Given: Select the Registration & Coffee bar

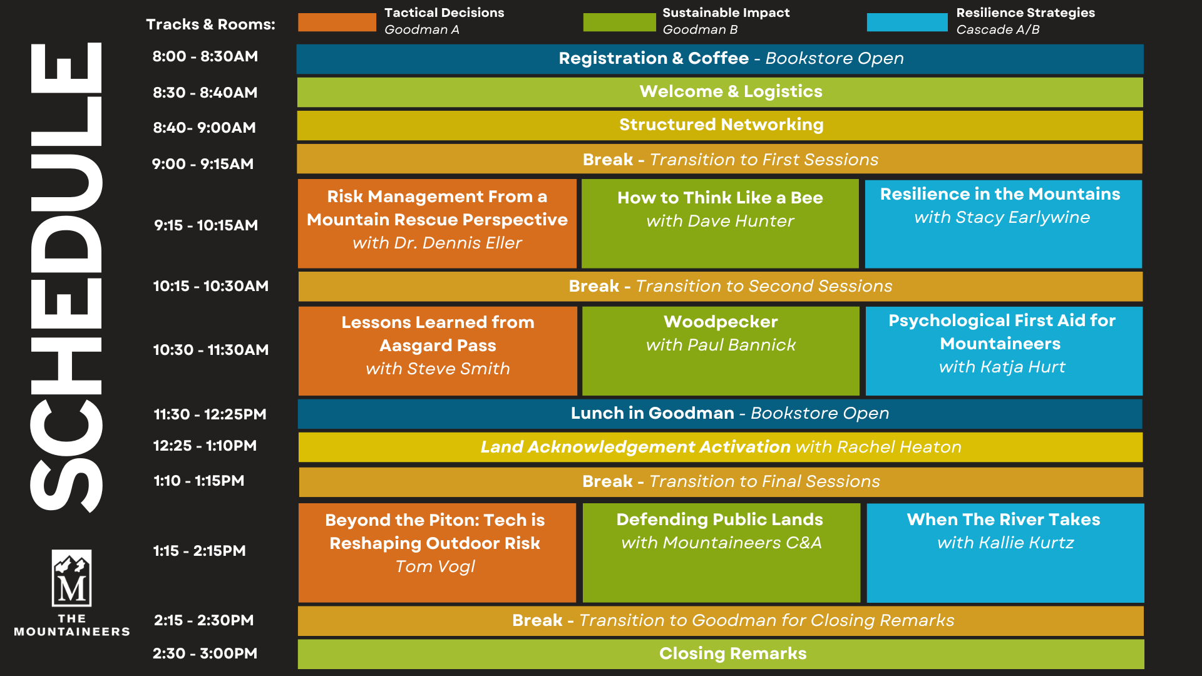Looking at the screenshot, I should [720, 59].
